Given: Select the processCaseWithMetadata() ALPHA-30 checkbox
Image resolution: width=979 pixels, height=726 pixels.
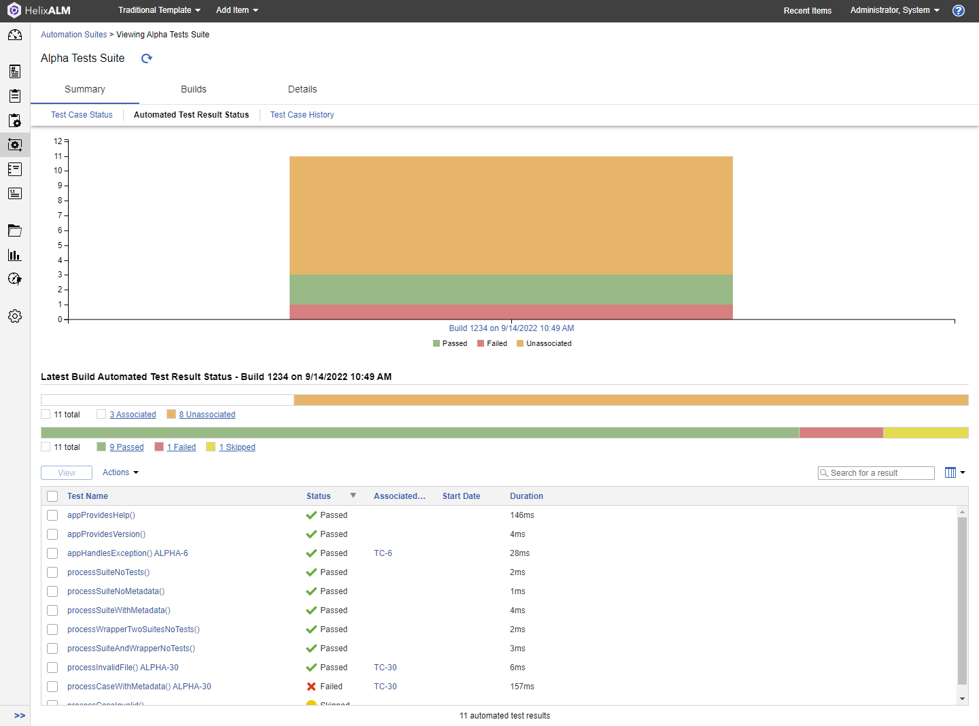Looking at the screenshot, I should click(x=52, y=687).
